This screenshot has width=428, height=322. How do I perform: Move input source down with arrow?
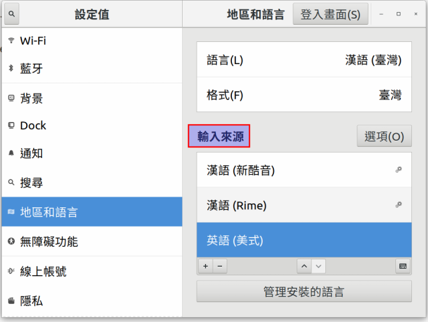pos(318,266)
